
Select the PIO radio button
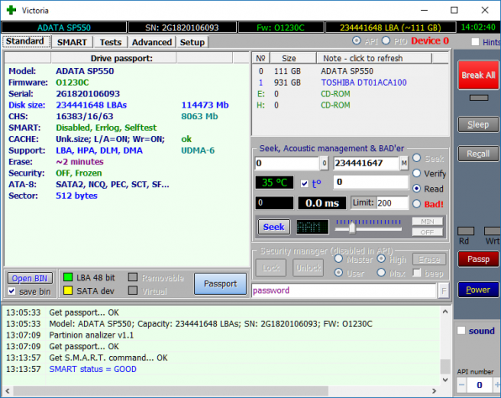pyautogui.click(x=386, y=41)
